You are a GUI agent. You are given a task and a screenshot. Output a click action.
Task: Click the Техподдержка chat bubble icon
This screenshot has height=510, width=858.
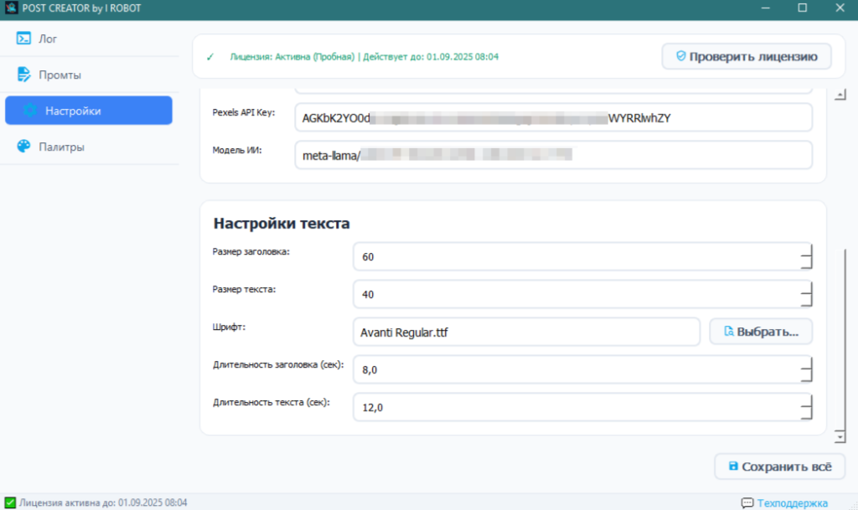(747, 502)
